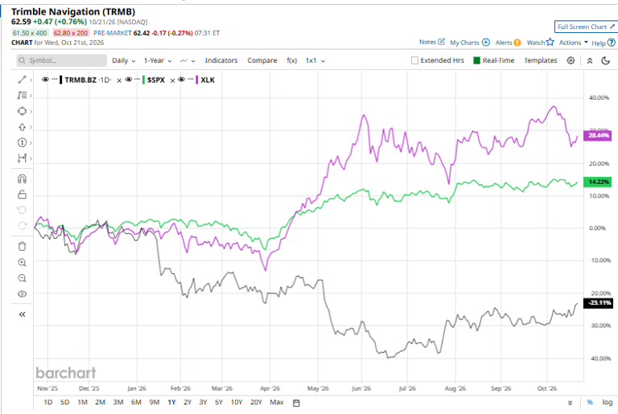This screenshot has height=414, width=618.
Task: Click the black TRMB.BZ color swatch
Action: click(60, 80)
